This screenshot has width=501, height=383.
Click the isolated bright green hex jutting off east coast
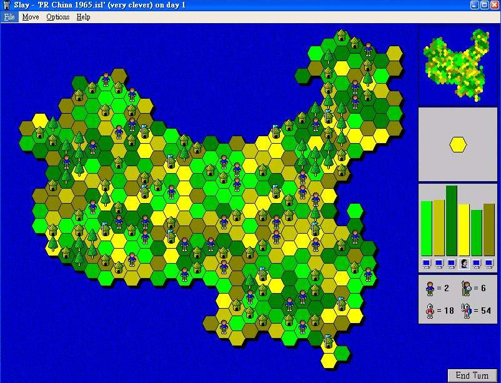[355, 211]
